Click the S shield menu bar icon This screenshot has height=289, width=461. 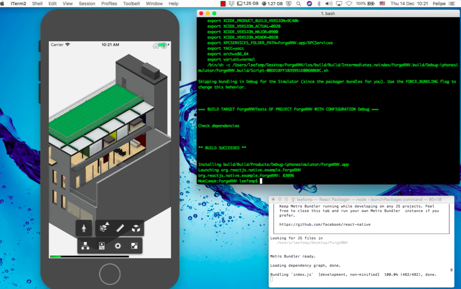click(x=289, y=4)
